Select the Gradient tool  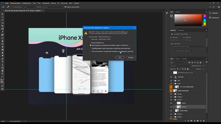(x=2, y=50)
